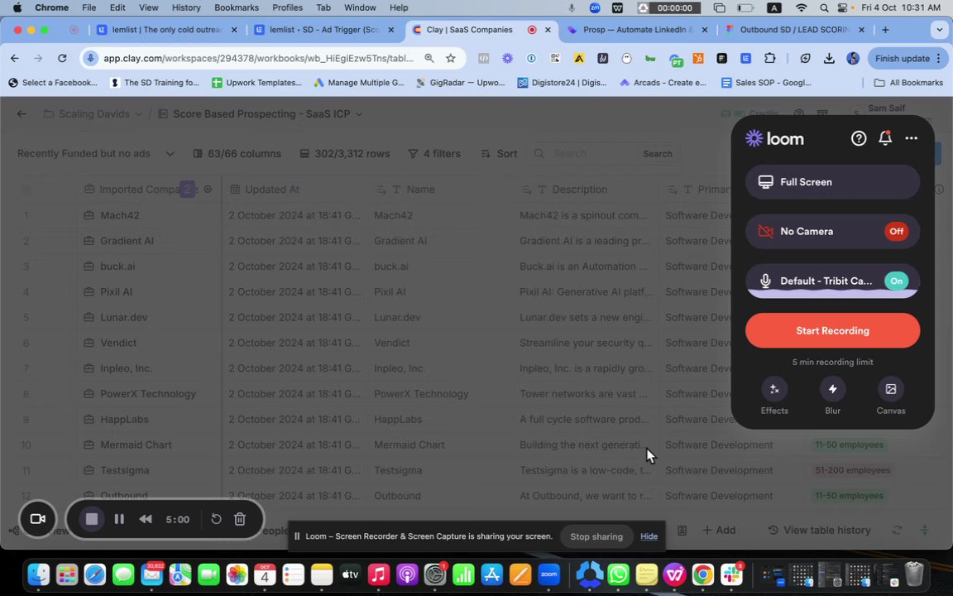953x596 pixels.
Task: Switch to lemlist SD Ad Trigger tab
Action: click(x=324, y=30)
